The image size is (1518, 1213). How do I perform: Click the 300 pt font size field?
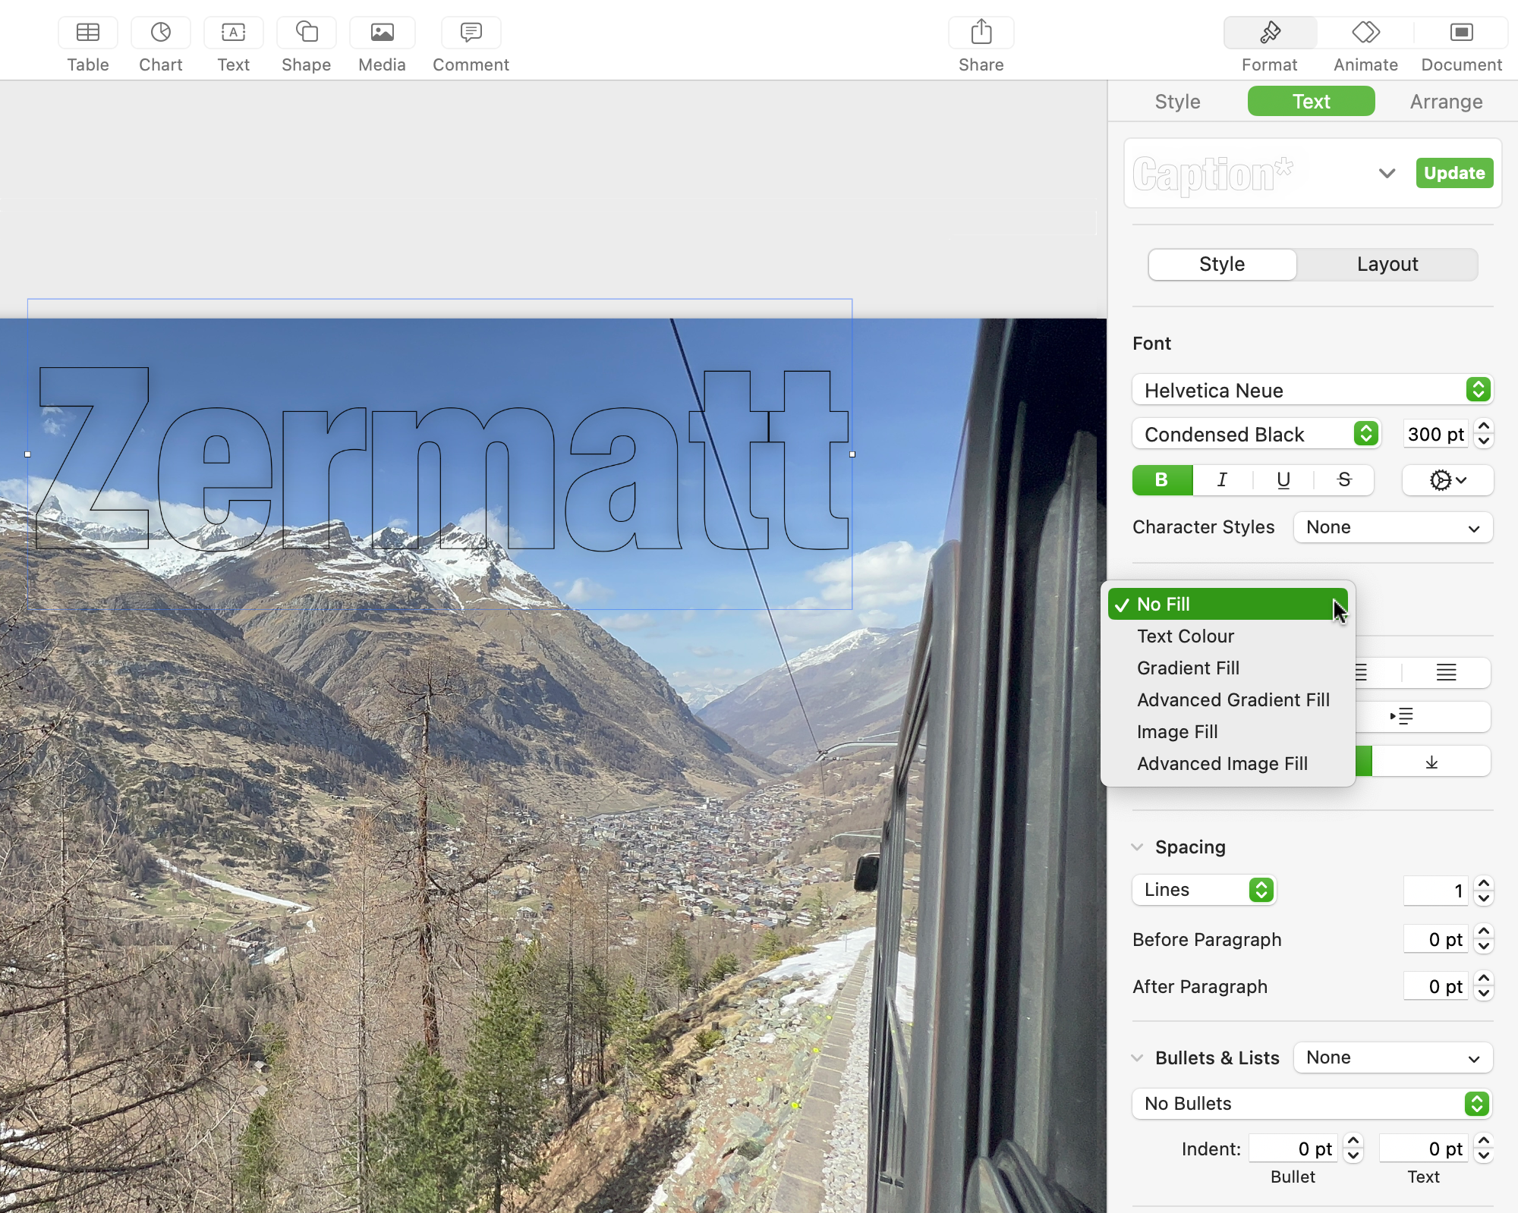1435,434
